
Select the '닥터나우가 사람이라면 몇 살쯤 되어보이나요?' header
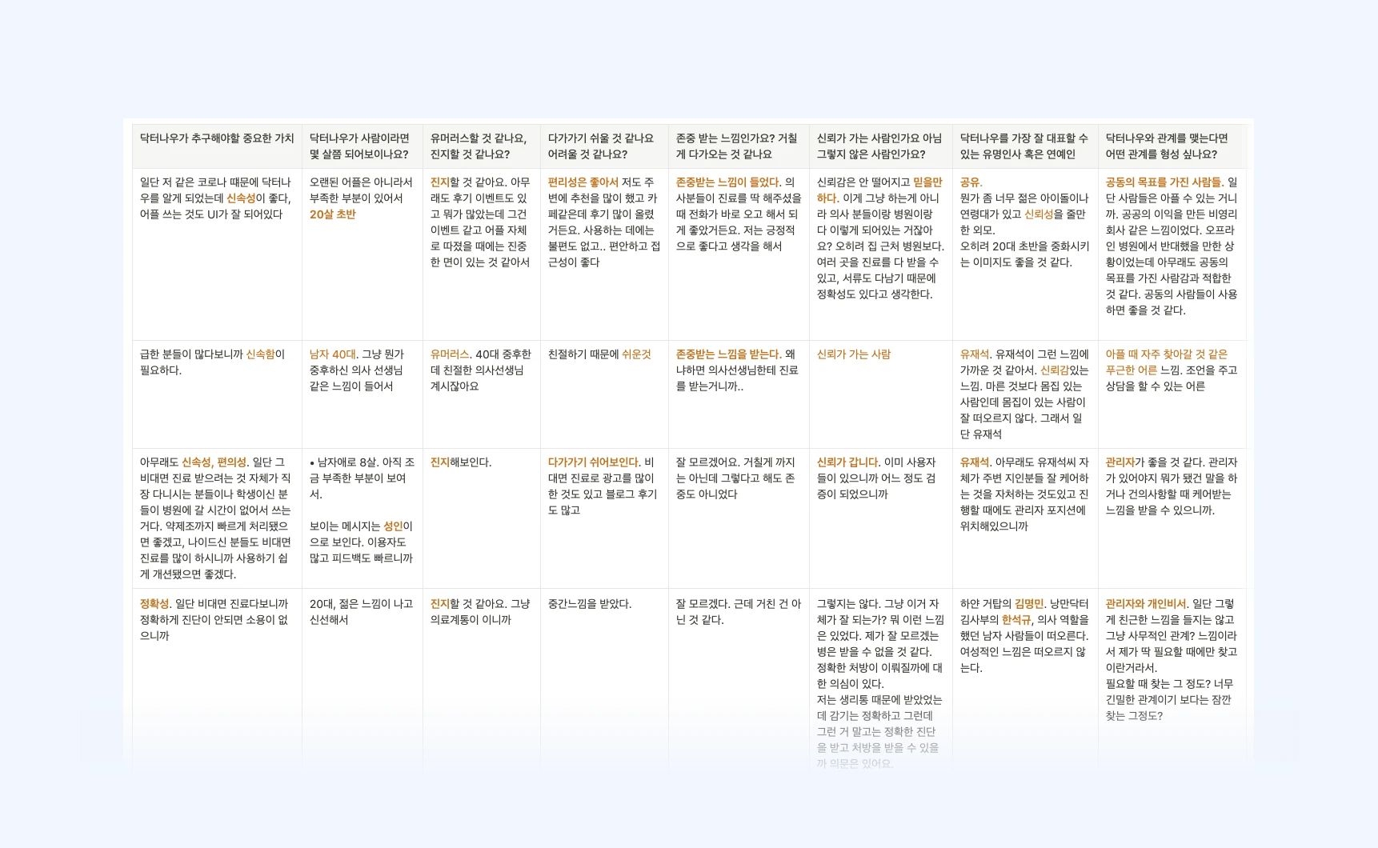pos(362,146)
